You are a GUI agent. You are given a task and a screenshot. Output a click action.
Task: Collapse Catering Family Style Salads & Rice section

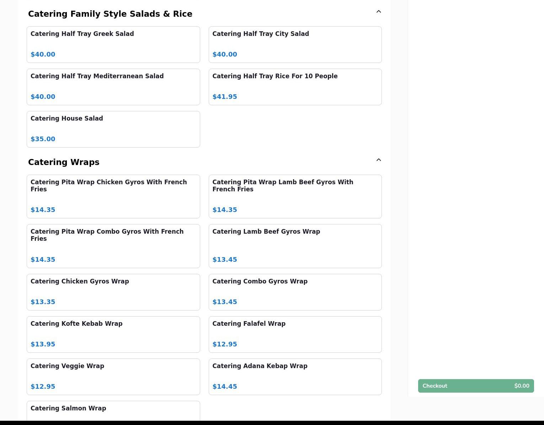[378, 12]
